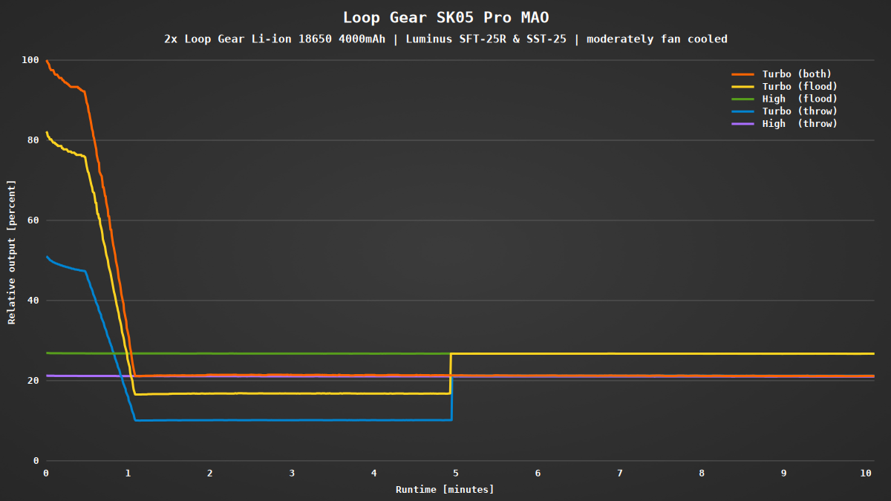Screen dimensions: 891x501
Task: Click the x-axis tick label 5
Action: (x=456, y=473)
